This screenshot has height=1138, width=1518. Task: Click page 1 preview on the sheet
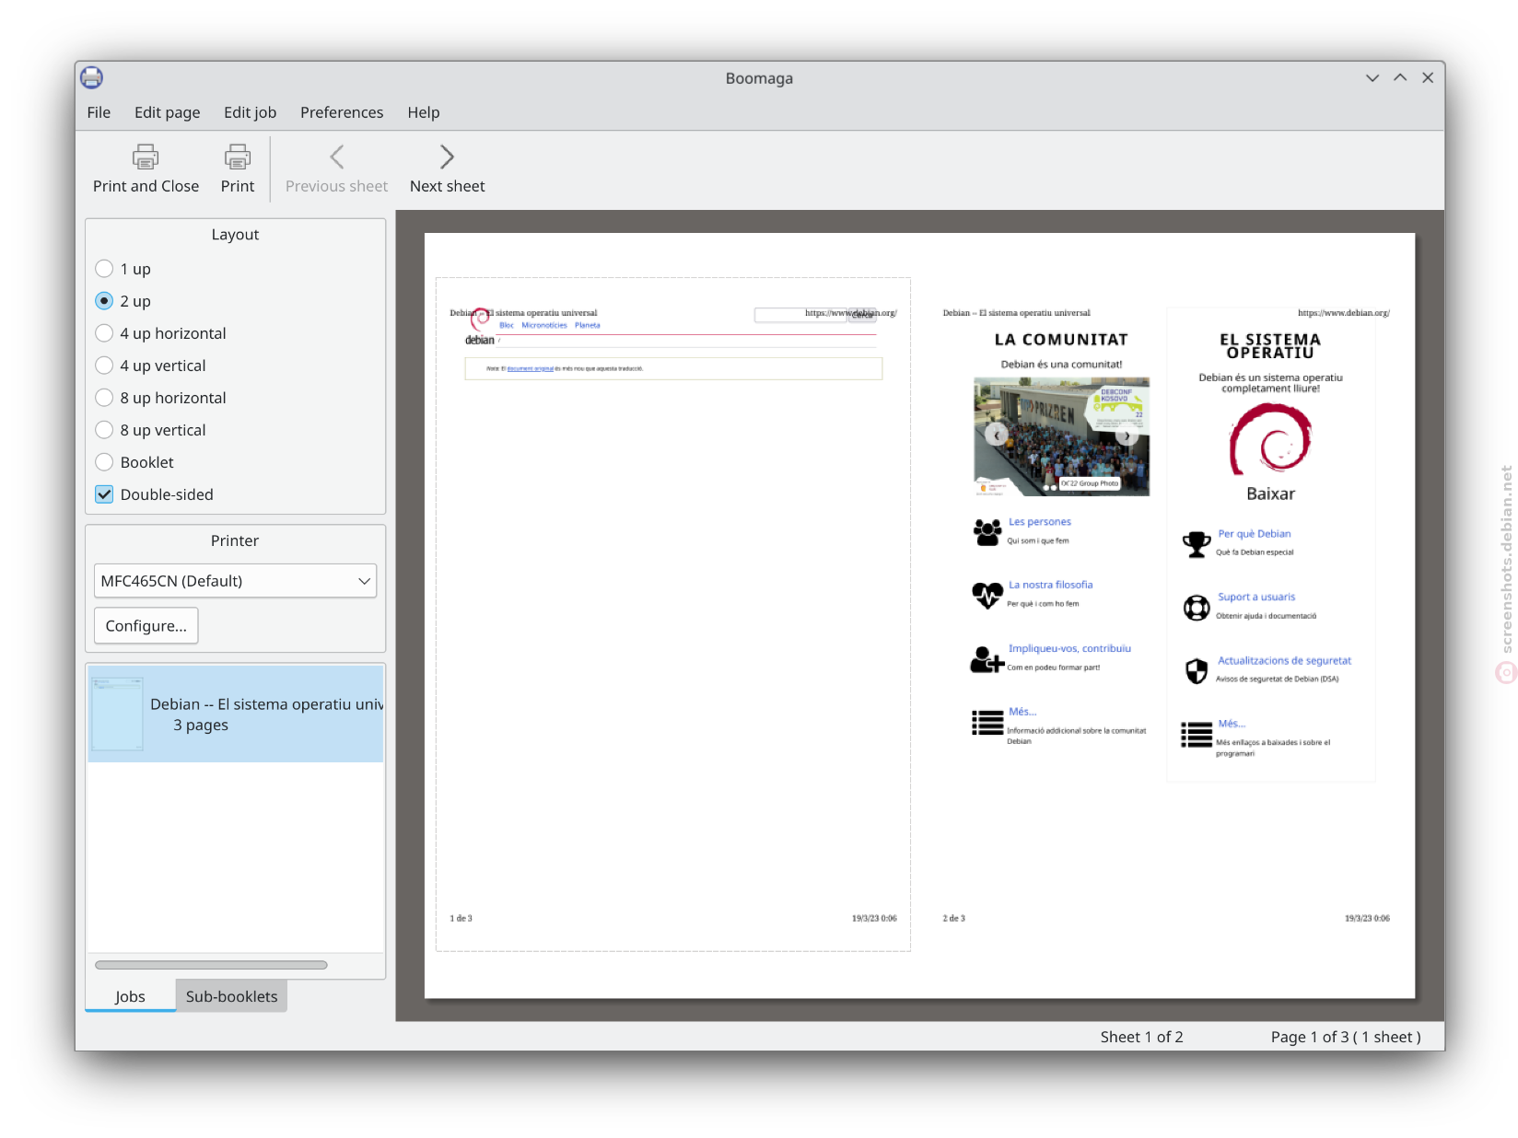click(x=673, y=614)
